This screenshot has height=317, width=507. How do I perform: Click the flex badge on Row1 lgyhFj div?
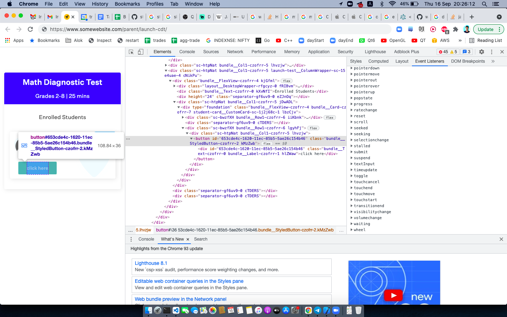tap(313, 128)
